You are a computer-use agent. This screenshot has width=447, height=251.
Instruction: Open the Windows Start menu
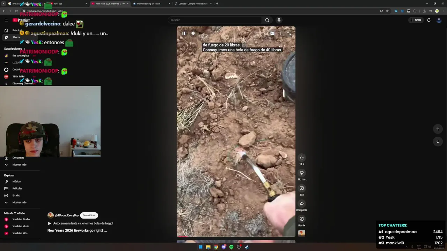(x=200, y=247)
